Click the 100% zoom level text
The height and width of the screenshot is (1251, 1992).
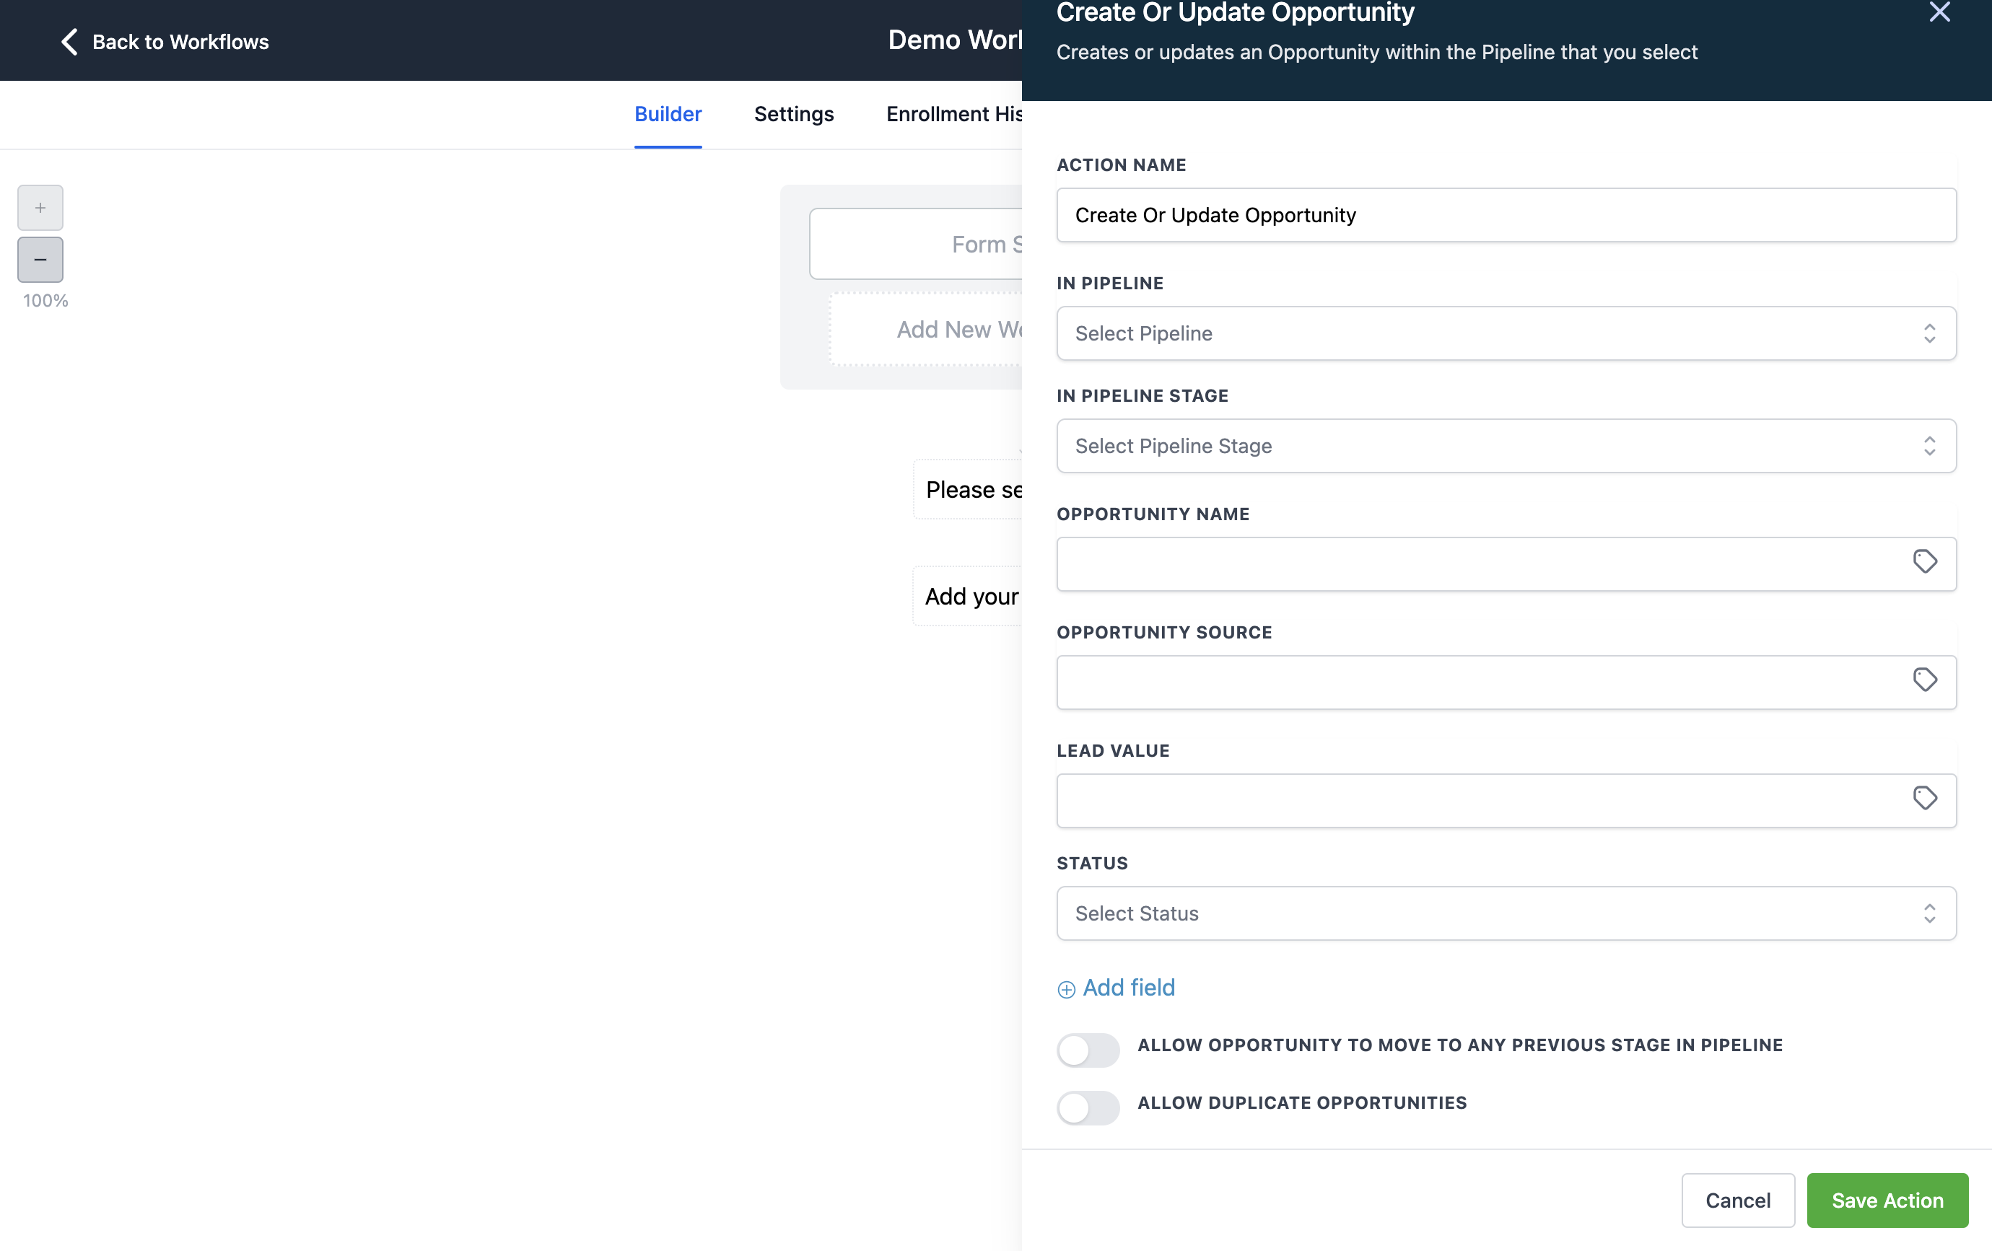(x=45, y=301)
